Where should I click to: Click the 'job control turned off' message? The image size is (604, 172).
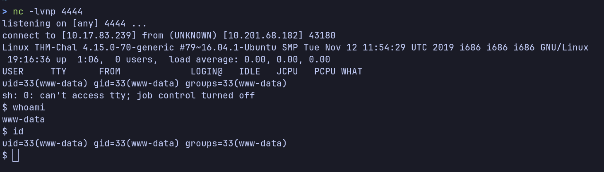pos(195,96)
